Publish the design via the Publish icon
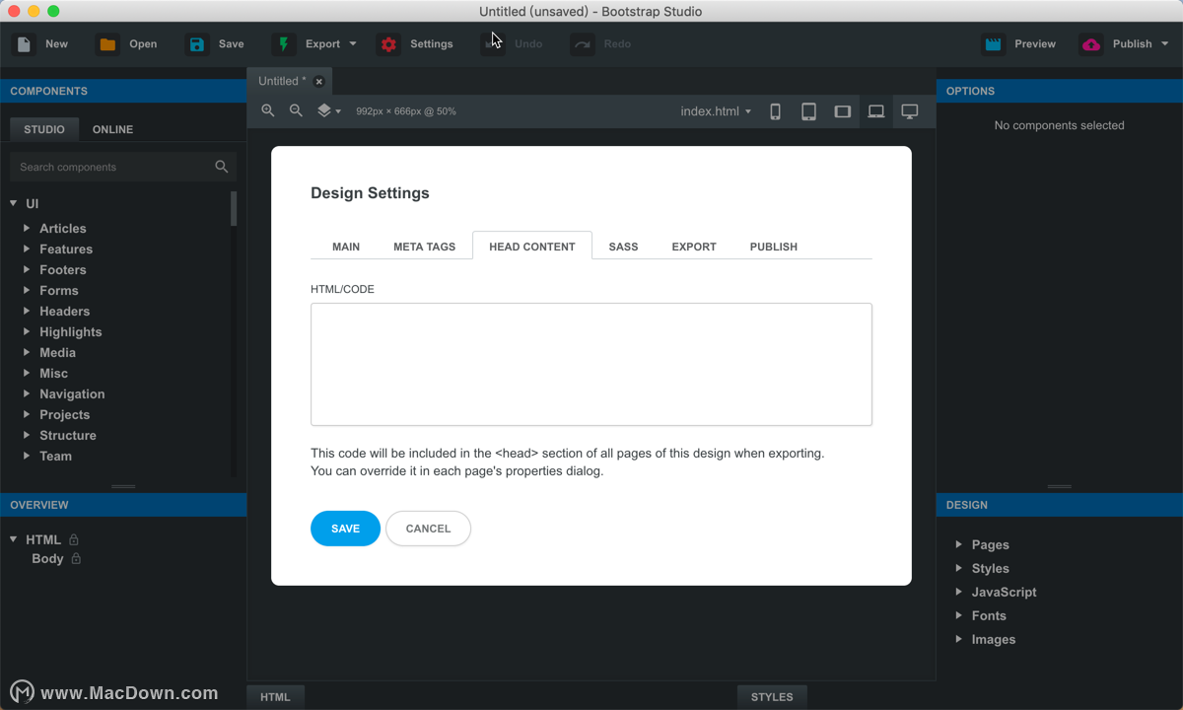 (x=1090, y=43)
